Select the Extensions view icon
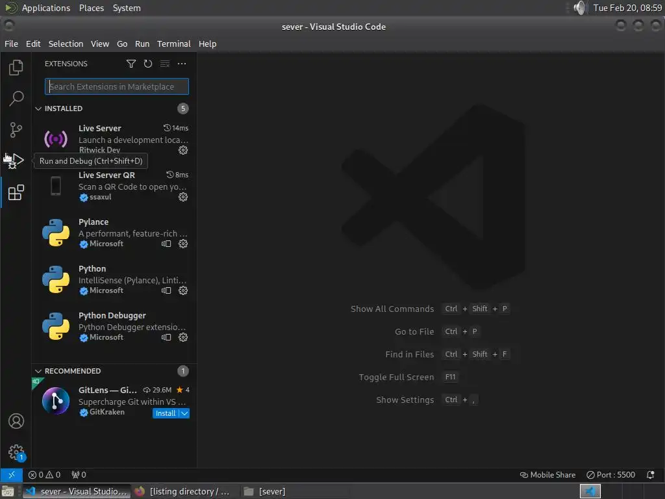Viewport: 665px width, 499px height. tap(16, 192)
